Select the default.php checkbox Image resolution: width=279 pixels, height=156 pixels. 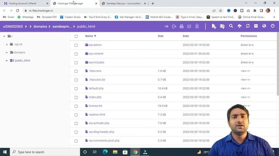click(x=76, y=88)
